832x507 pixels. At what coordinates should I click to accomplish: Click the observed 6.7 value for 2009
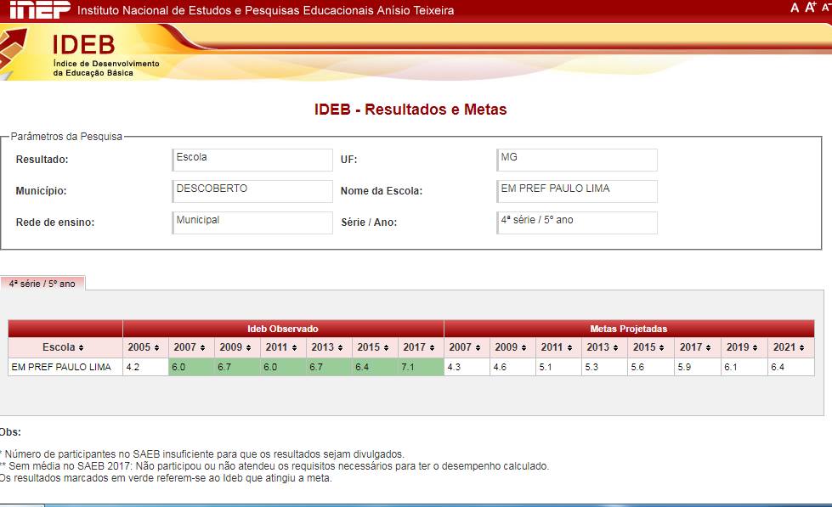pyautogui.click(x=237, y=367)
